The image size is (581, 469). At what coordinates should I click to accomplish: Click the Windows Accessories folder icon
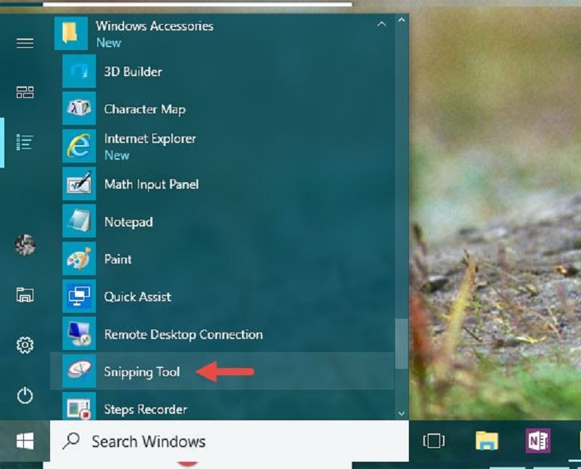[70, 33]
